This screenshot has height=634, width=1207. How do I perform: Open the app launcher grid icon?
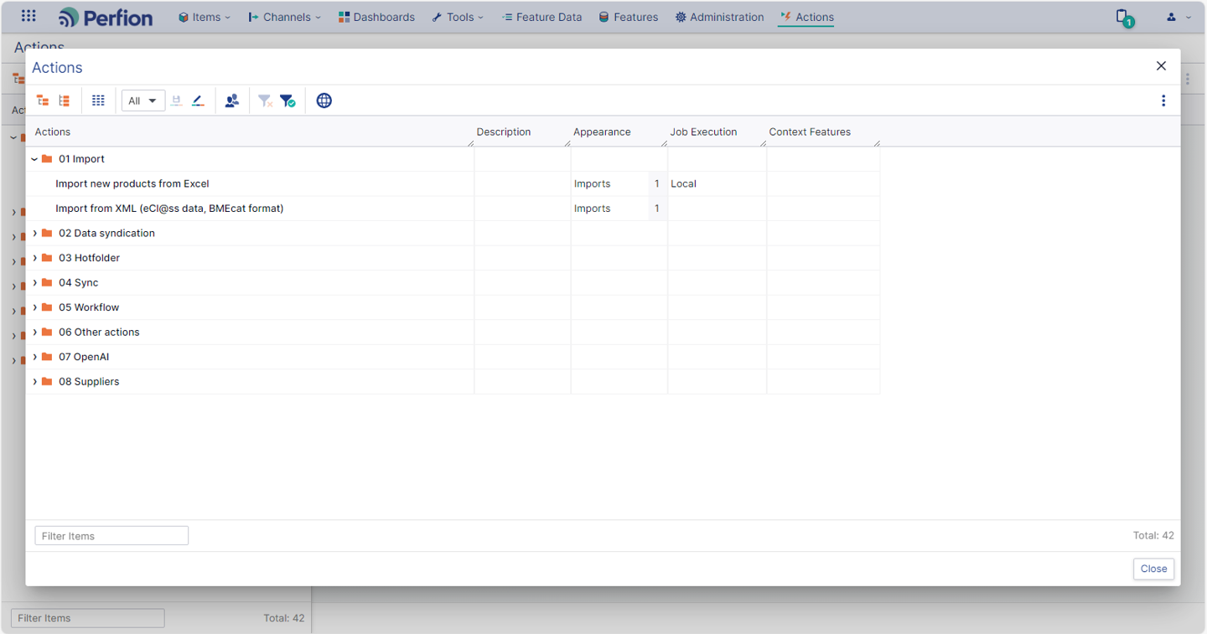28,16
